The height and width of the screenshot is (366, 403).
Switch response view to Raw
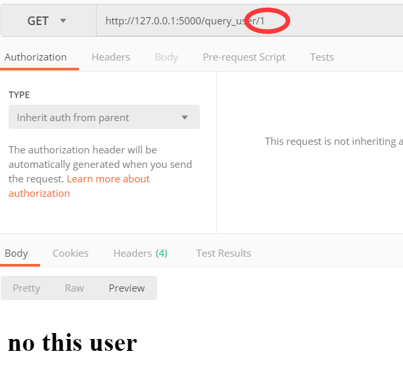pos(74,288)
